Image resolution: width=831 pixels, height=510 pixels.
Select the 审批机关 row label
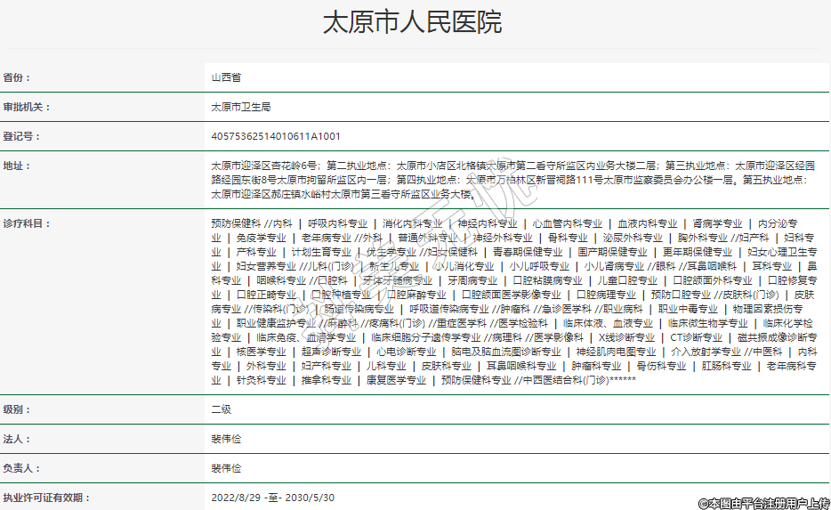click(28, 107)
